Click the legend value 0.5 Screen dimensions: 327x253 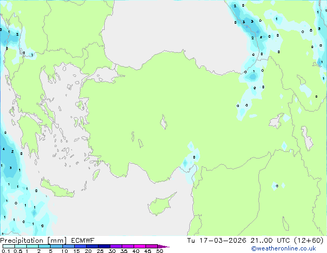[x=18, y=251]
